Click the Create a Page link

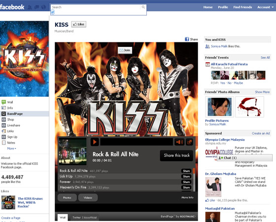pos(11,218)
